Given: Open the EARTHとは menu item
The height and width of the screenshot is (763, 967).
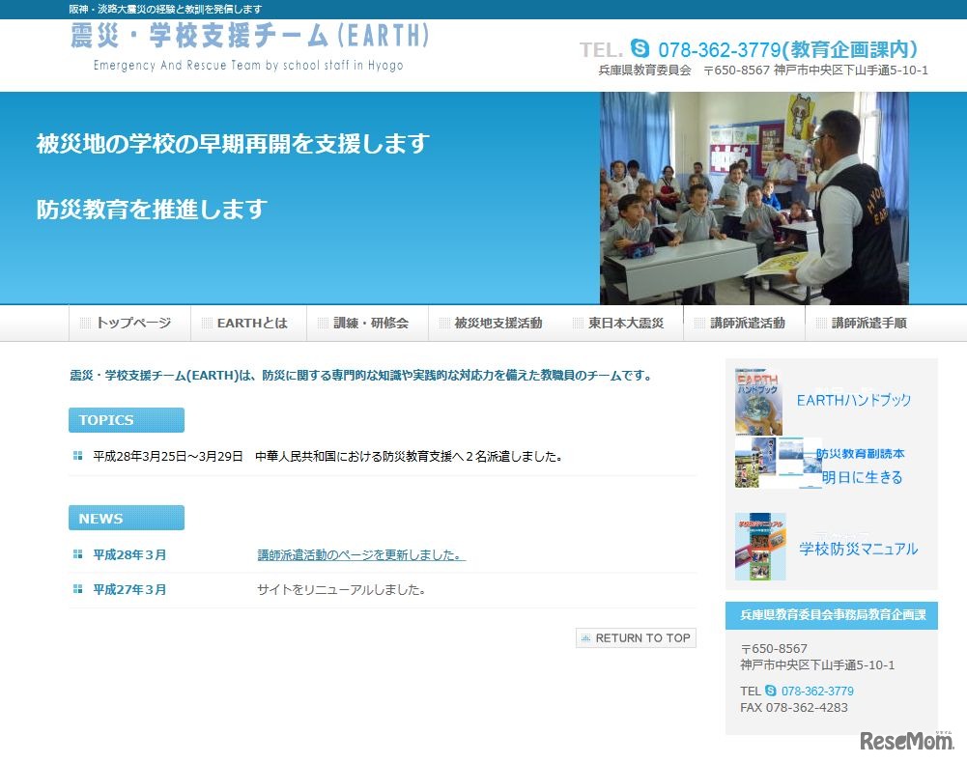Looking at the screenshot, I should (249, 323).
